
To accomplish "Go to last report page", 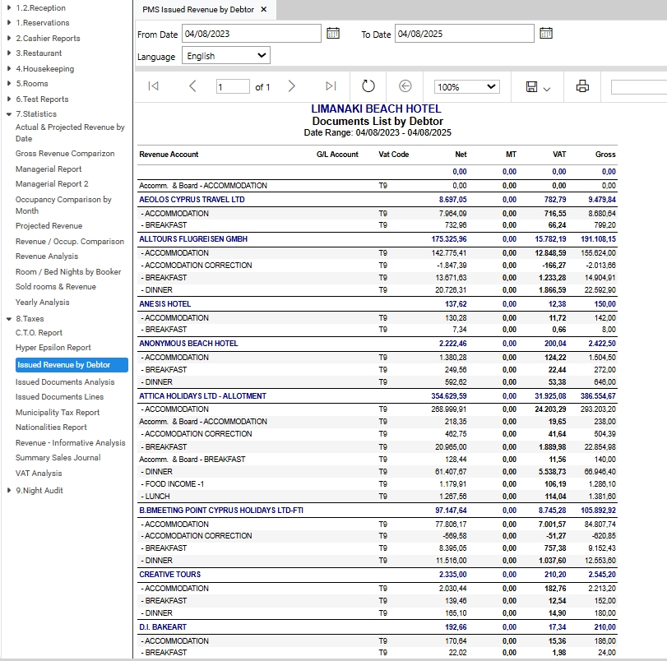I will (x=331, y=86).
